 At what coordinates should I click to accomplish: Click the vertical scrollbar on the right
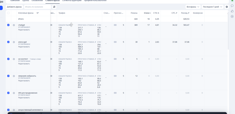coord(228,31)
